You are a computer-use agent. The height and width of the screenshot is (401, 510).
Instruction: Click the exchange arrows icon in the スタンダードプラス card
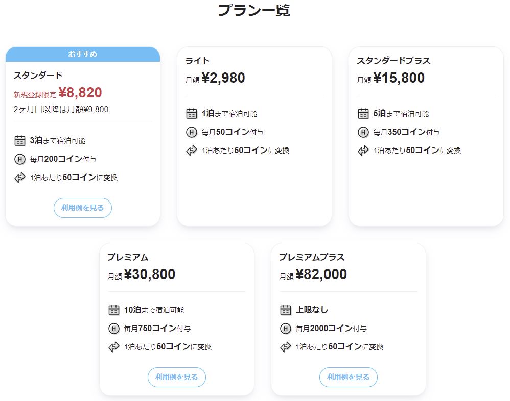click(x=363, y=151)
